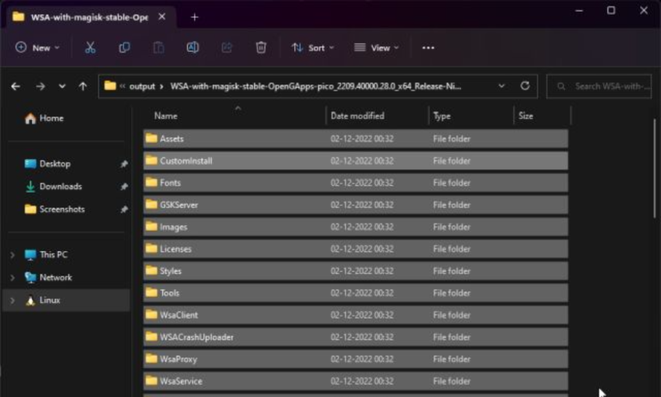The width and height of the screenshot is (661, 397).
Task: Click WSA-with-magisk-stable breadcrumb segment
Action: point(315,87)
